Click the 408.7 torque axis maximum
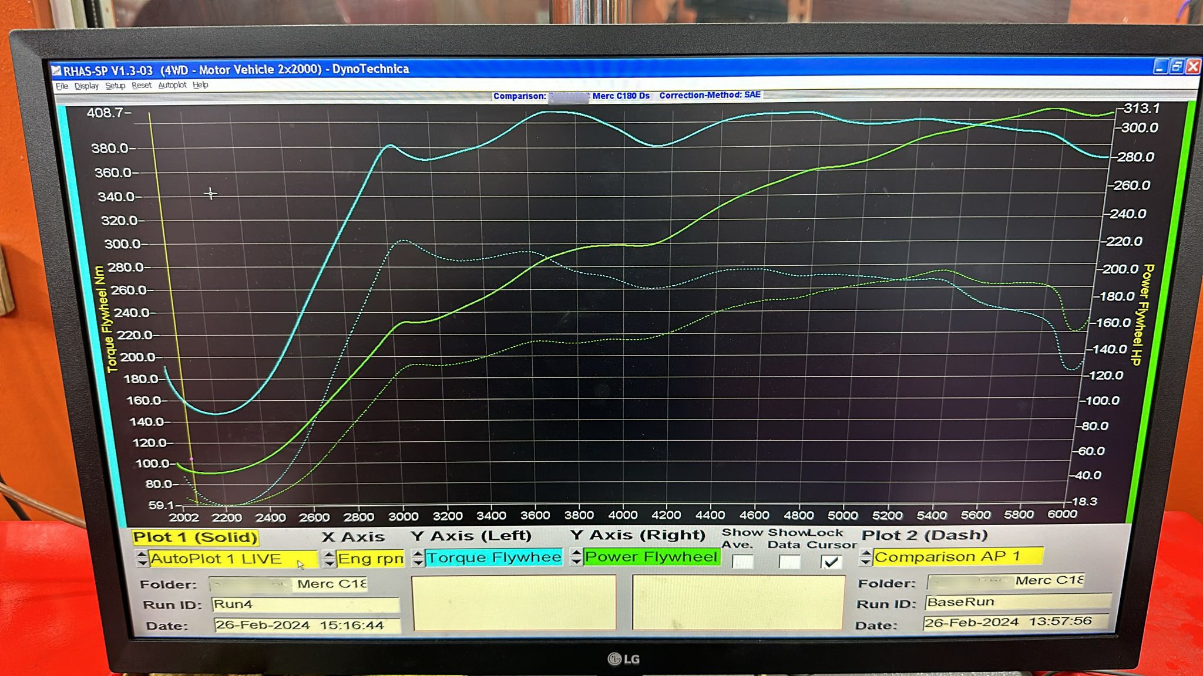 coord(105,113)
